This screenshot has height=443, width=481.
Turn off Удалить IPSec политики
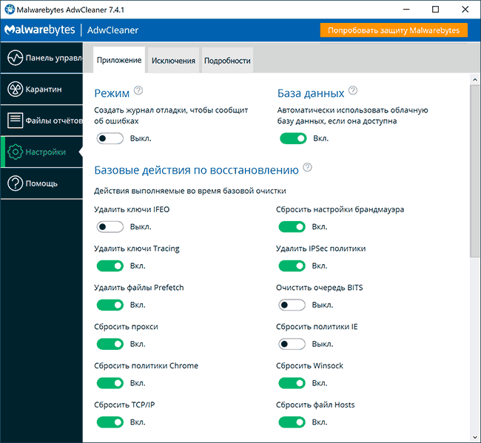pos(292,266)
